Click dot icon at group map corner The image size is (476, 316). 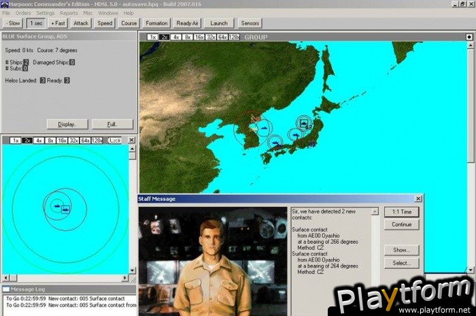tap(469, 37)
